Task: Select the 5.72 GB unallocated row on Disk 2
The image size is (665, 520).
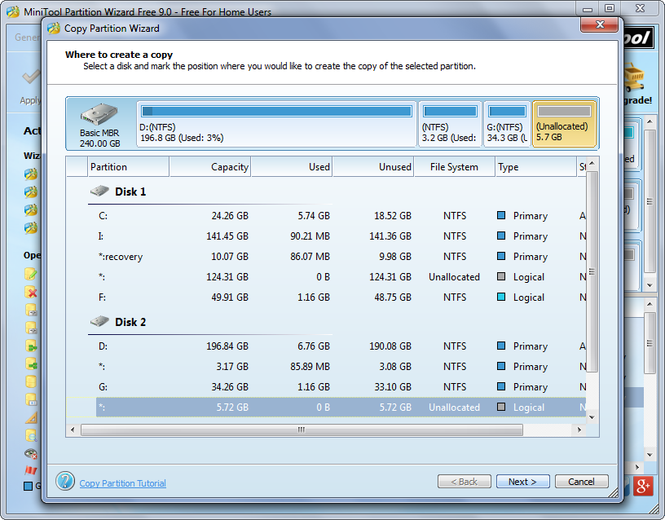Action: 326,408
